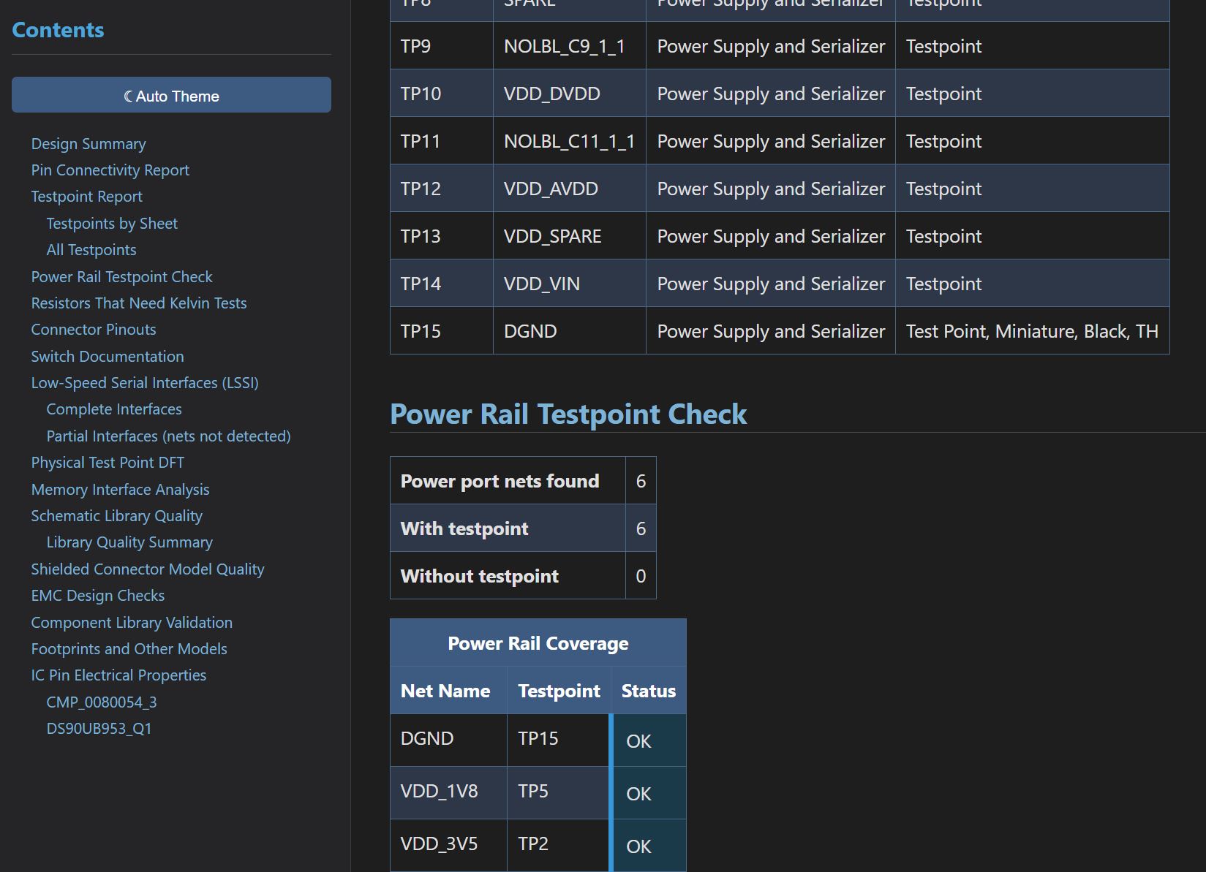View the All Testpoints list
Viewport: 1206px width, 872px height.
click(91, 249)
